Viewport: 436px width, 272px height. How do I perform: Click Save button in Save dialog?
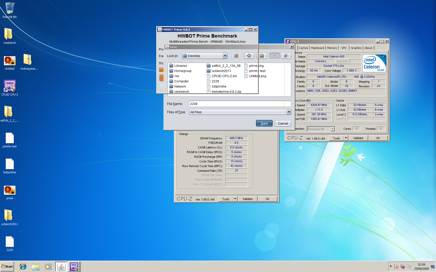coord(264,123)
